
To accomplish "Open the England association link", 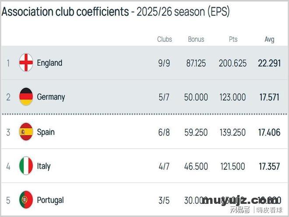I will tap(49, 63).
